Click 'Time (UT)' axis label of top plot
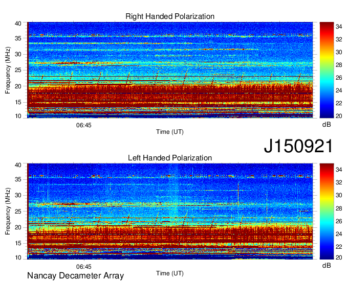Viewport: 348px width, 282px height. coord(170,132)
